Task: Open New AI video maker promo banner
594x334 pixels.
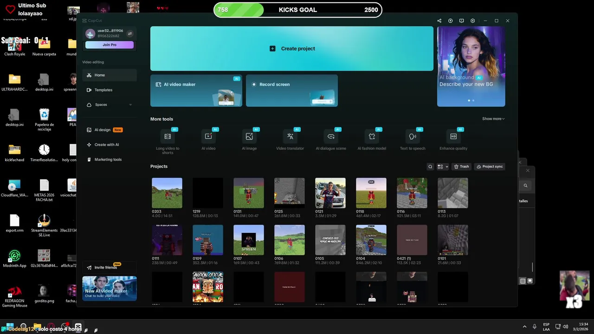Action: point(110,289)
